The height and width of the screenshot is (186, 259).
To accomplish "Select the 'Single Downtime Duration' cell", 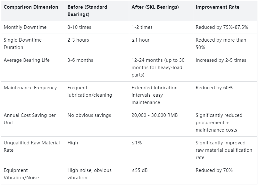I will click(22, 44).
